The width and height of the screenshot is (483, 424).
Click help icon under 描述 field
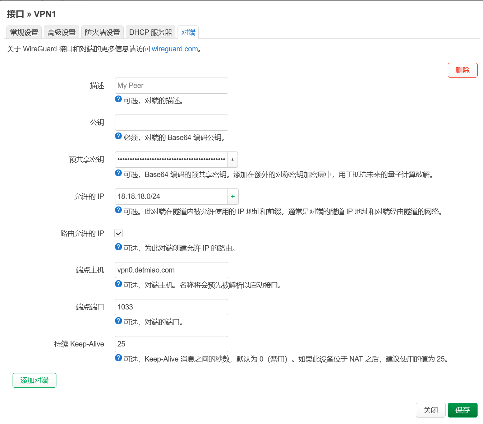point(118,99)
